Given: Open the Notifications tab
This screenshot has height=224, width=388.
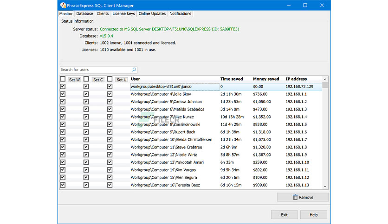Looking at the screenshot, I should click(180, 14).
